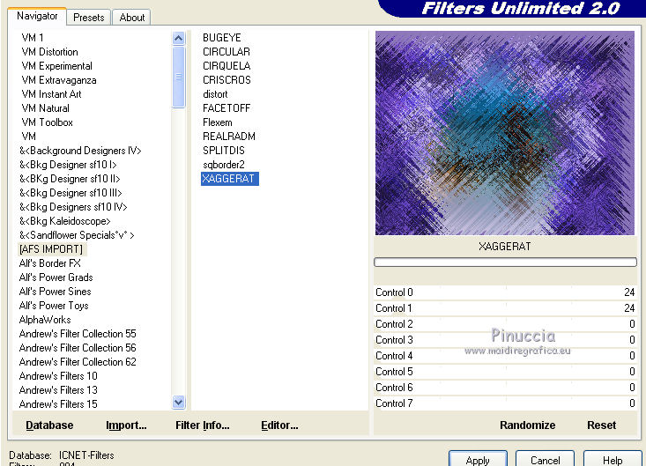Image resolution: width=646 pixels, height=466 pixels.
Task: Select the VM Experimental category
Action: click(57, 66)
